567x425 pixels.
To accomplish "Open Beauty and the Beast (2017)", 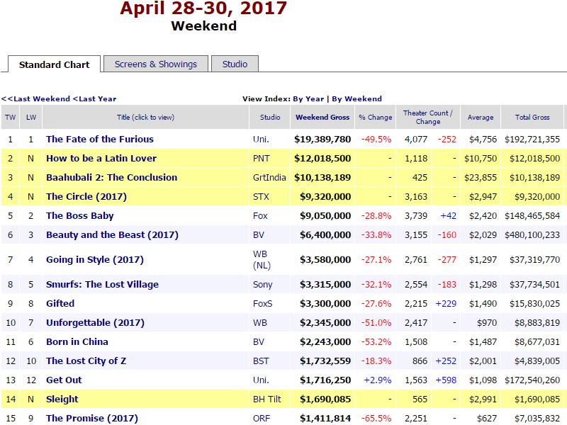I will (112, 235).
